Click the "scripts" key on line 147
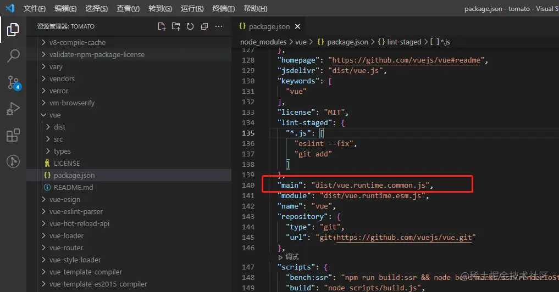Viewport: 559px width, 292px height. coord(297,267)
